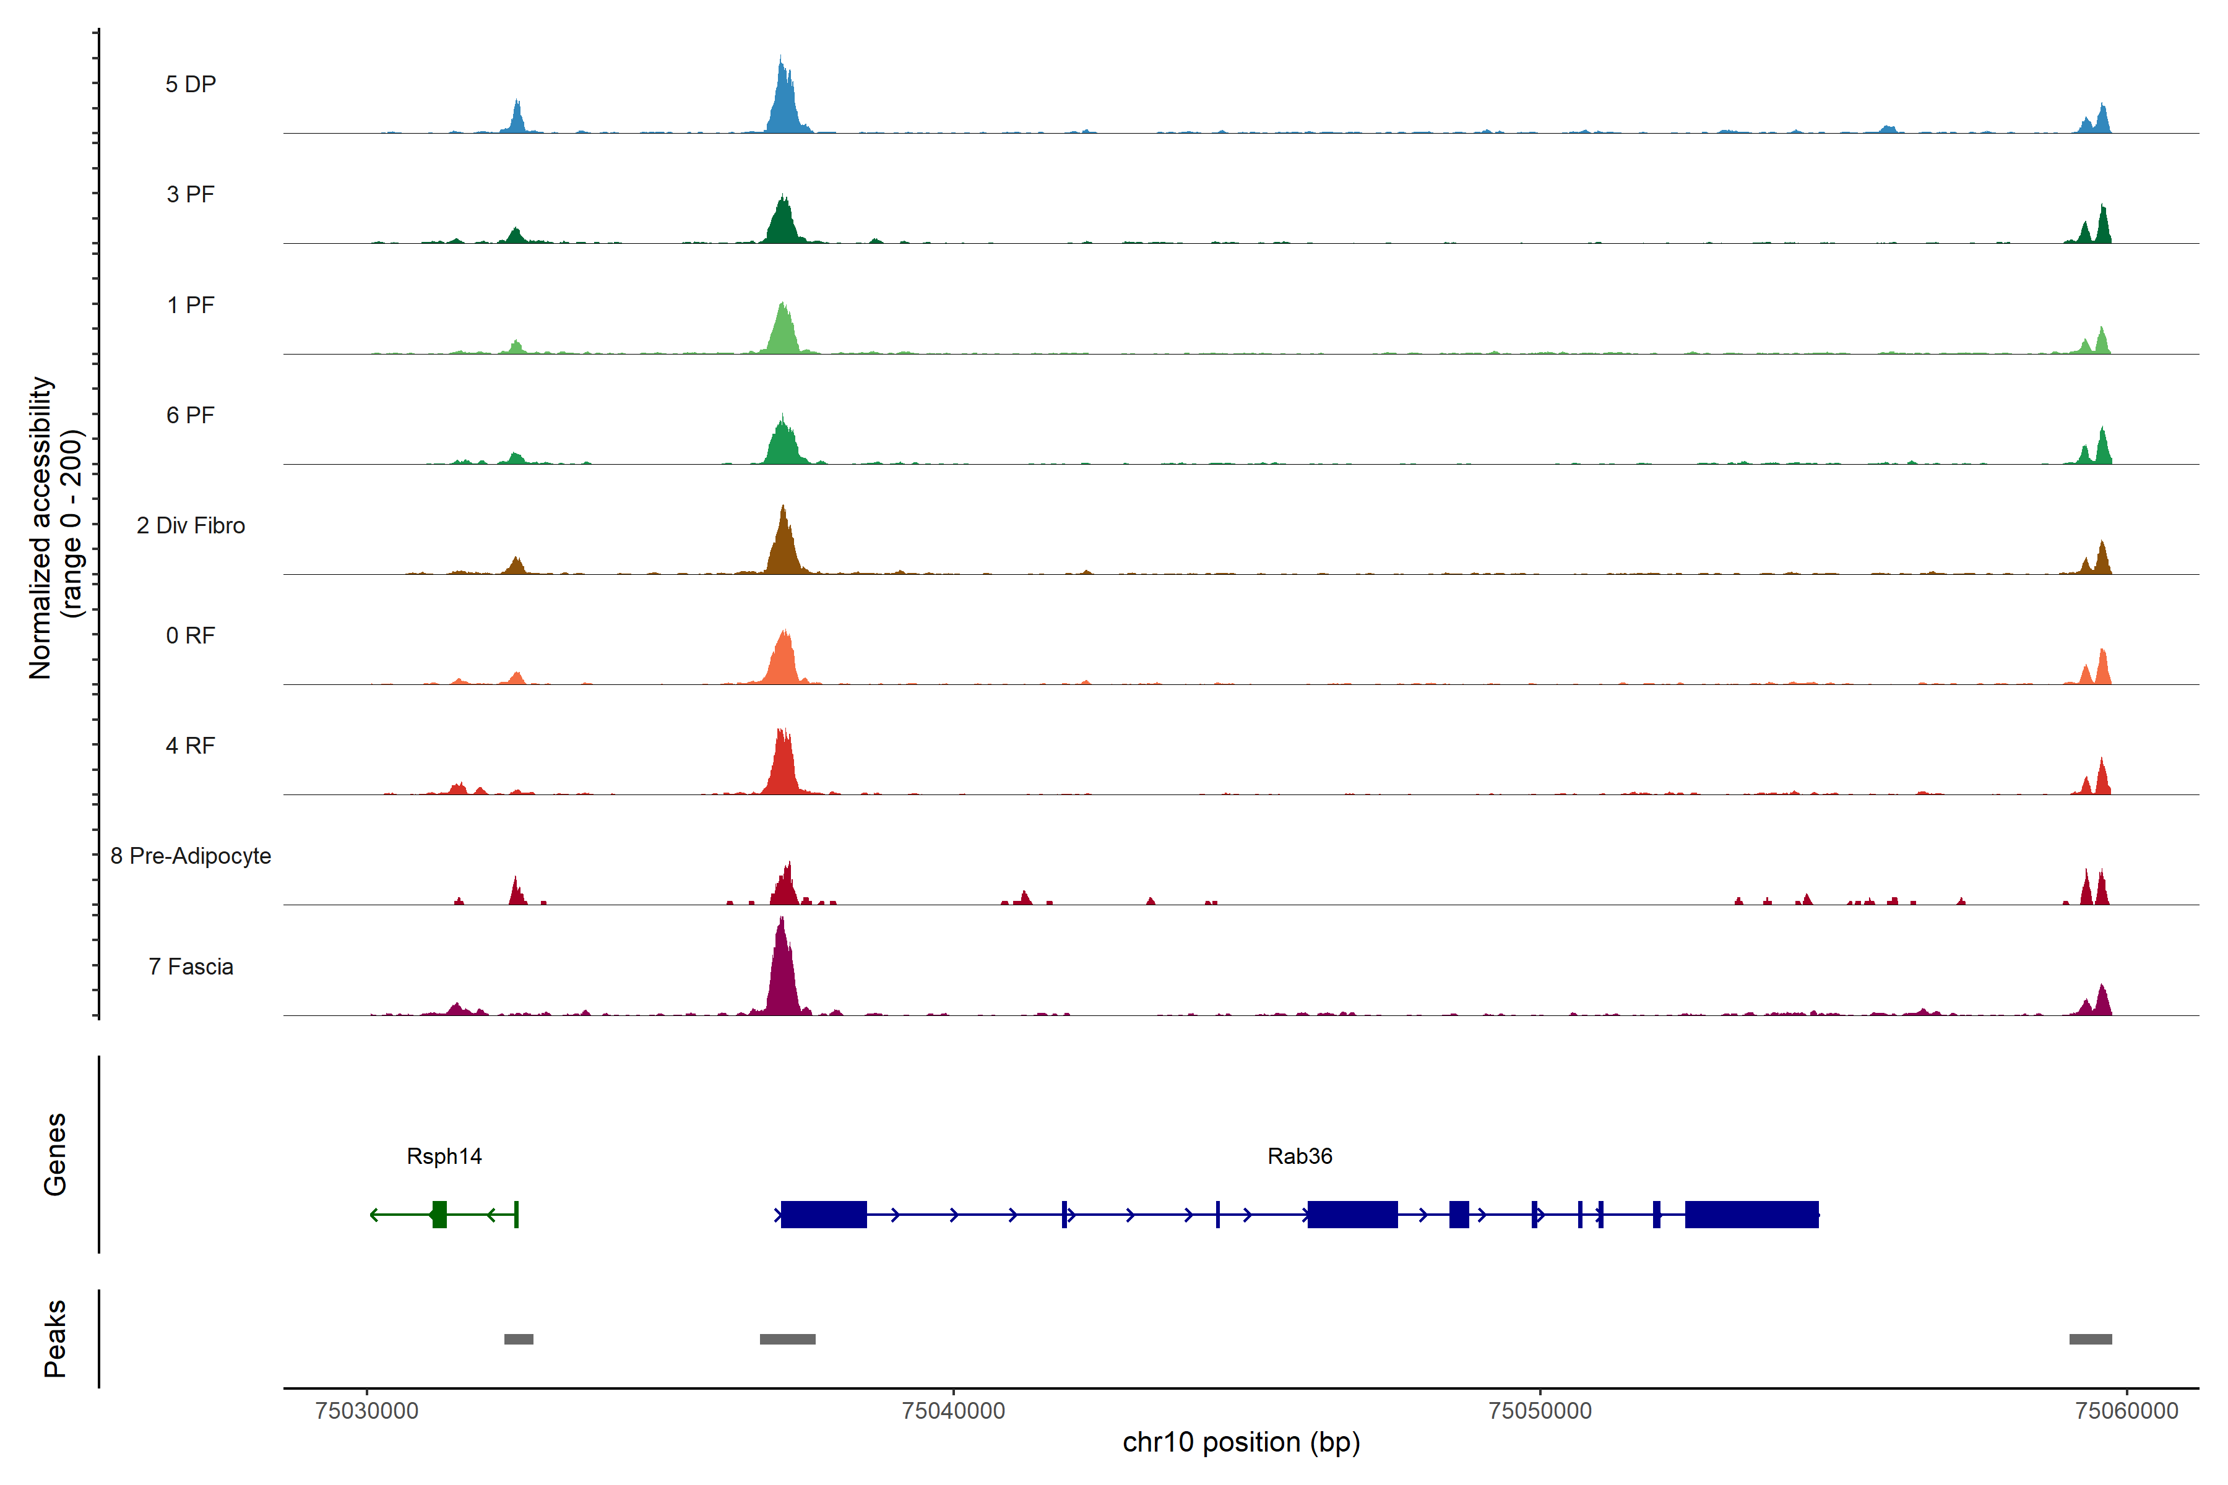Click the first large Rab36 exon
The height and width of the screenshot is (1485, 2228).
point(823,1214)
